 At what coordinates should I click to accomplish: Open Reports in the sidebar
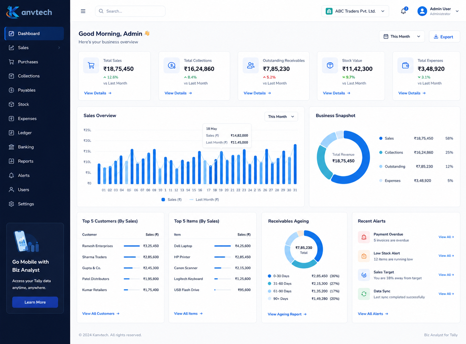coord(34,161)
